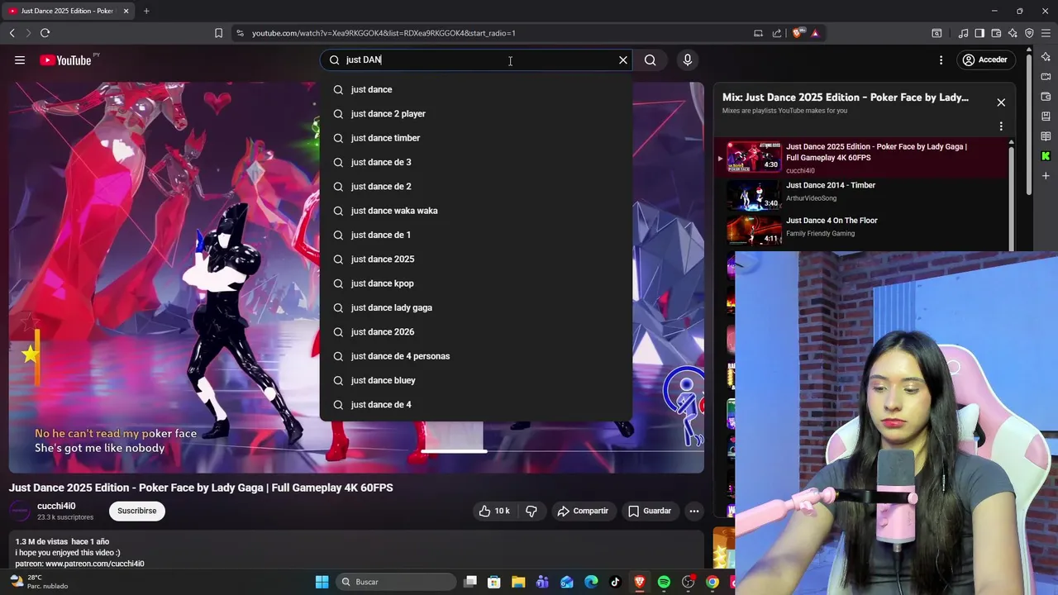
Task: Open the Mix playlist three-dot options
Action: pos(1001,126)
